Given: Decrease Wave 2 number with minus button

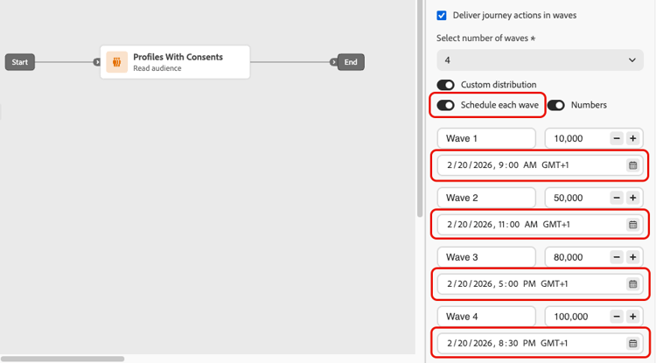Looking at the screenshot, I should (617, 198).
